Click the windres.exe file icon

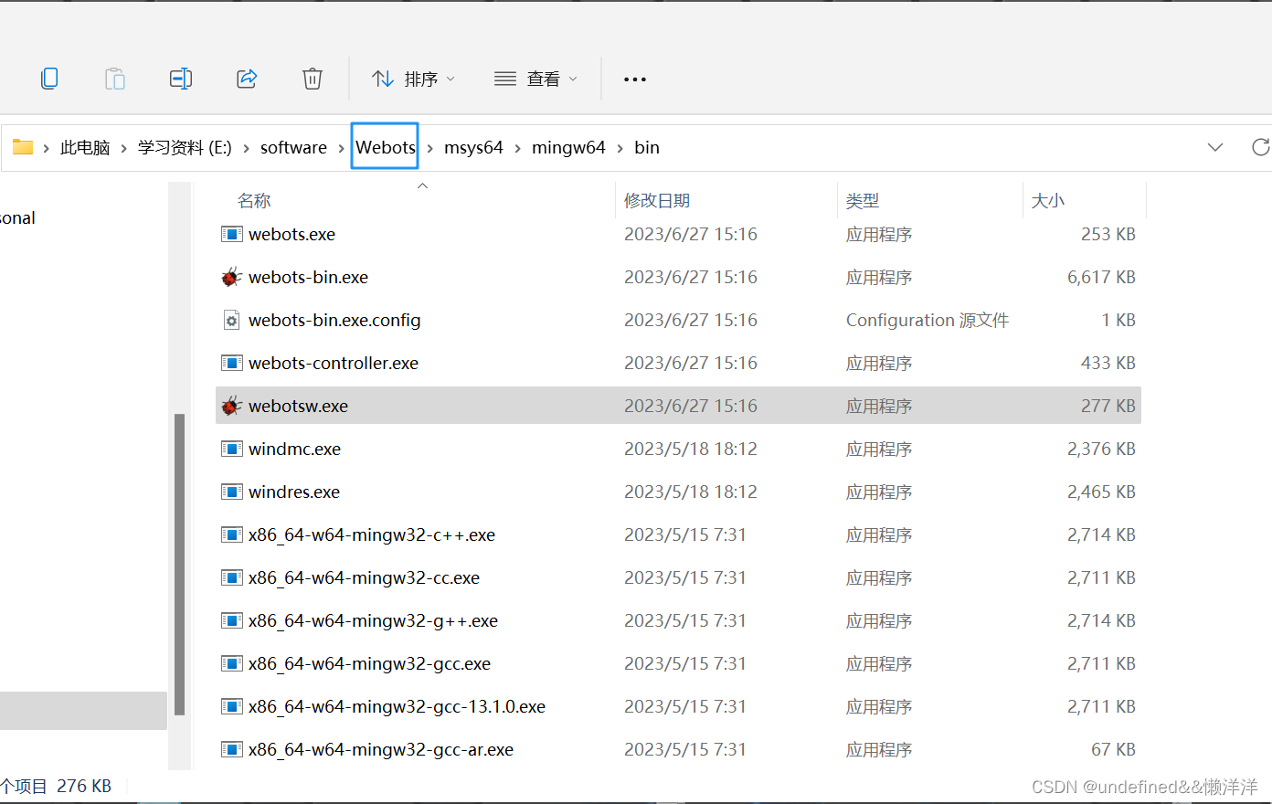point(231,492)
